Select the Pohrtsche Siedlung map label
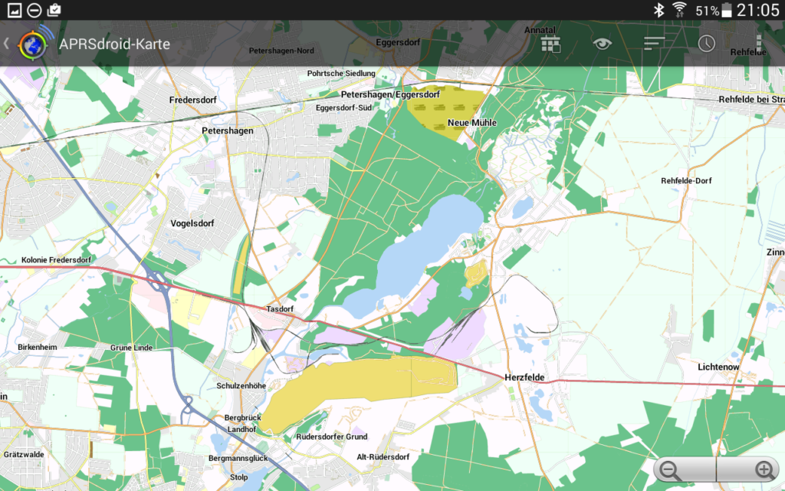This screenshot has width=785, height=491. 341,73
